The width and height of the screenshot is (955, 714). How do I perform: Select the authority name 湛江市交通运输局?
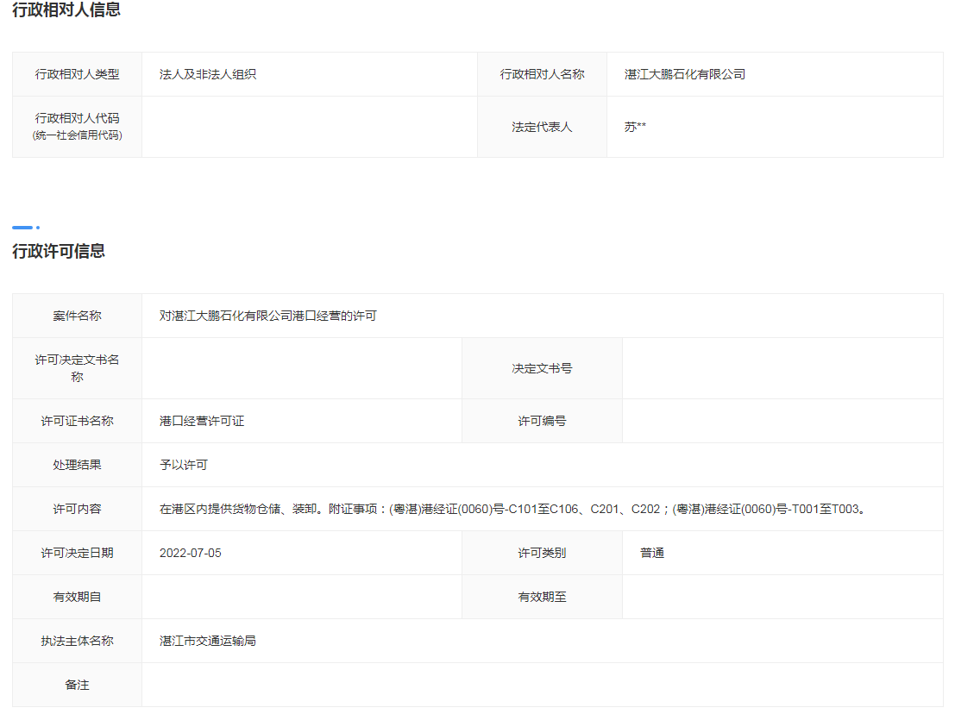(x=208, y=641)
